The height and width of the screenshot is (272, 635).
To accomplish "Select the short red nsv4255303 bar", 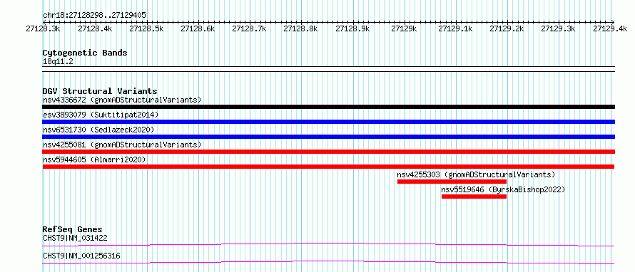I will (452, 182).
